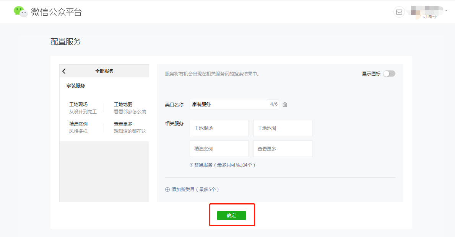This screenshot has height=237, width=455.
Task: Click the 家装服务 preview heading
Action: pos(76,86)
